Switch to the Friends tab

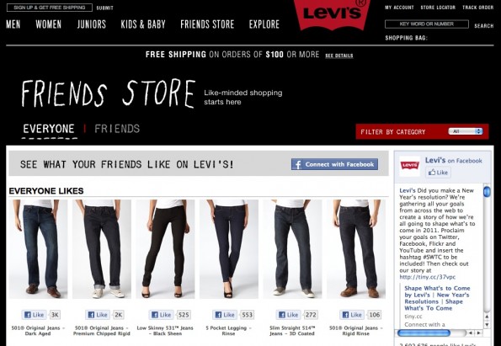pyautogui.click(x=117, y=129)
